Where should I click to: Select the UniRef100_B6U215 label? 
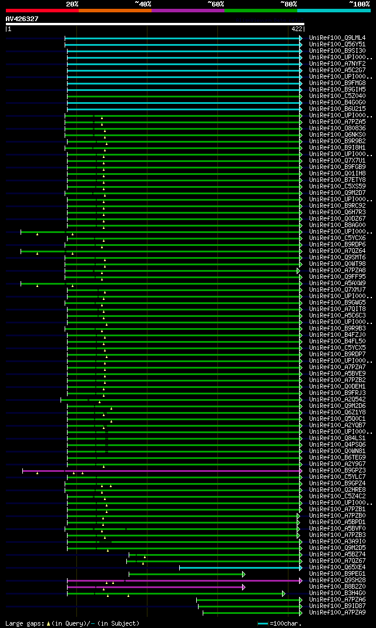[337, 109]
